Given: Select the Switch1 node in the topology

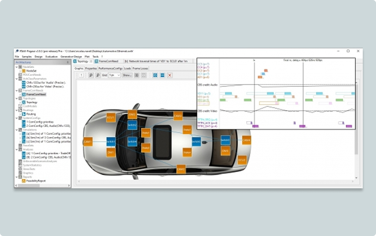Looking at the screenshot, I should pos(111,142).
